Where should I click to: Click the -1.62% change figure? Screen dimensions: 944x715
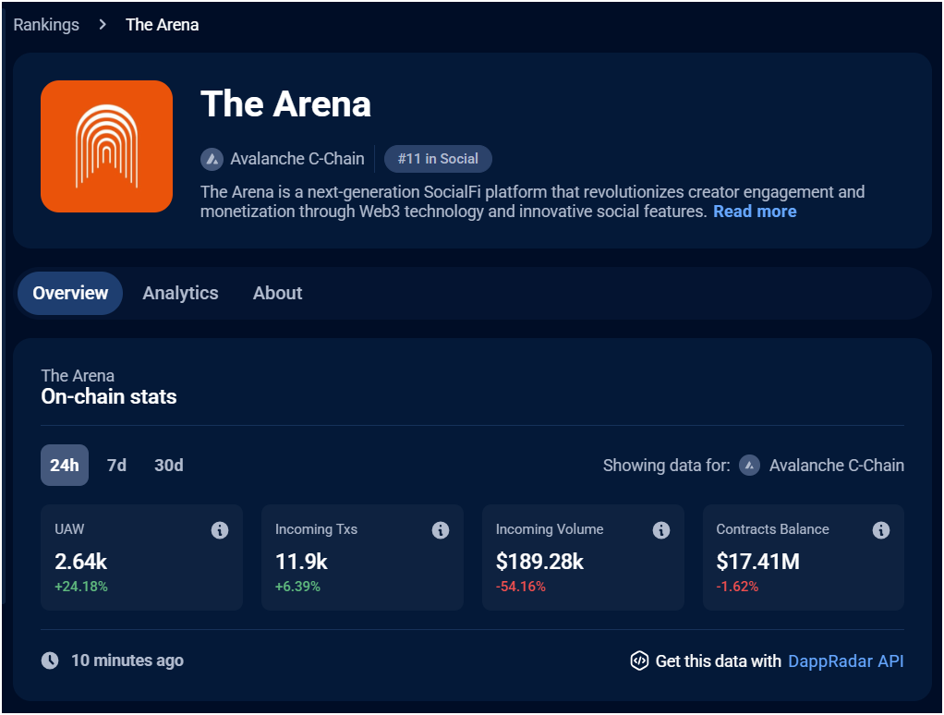point(737,587)
